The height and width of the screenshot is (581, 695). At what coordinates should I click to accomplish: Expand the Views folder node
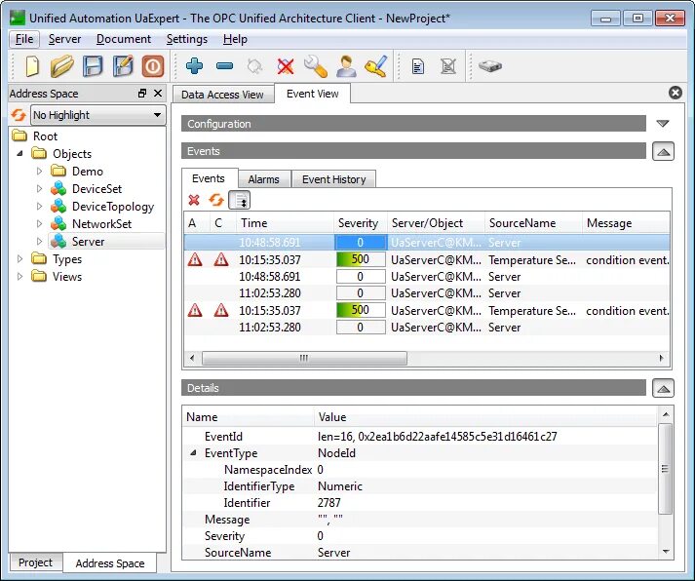(19, 277)
